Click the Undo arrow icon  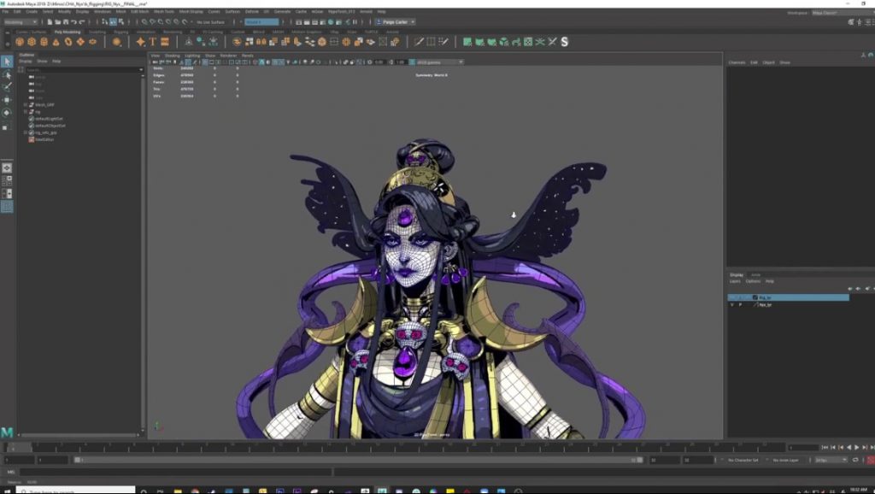click(73, 21)
